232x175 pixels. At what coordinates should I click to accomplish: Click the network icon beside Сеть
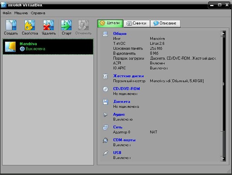(105, 127)
